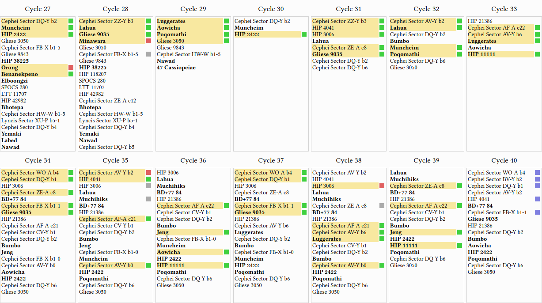This screenshot has width=542, height=303.
Task: Click Cephei Sector DQ-Y b6 in Cycle 32
Action: (418, 61)
